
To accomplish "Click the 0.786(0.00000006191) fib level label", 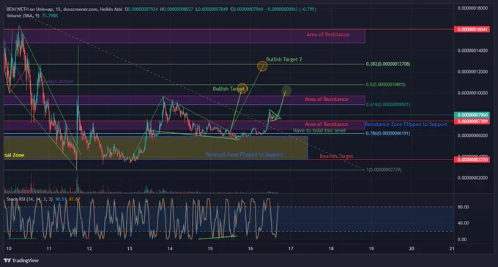I will (388, 133).
